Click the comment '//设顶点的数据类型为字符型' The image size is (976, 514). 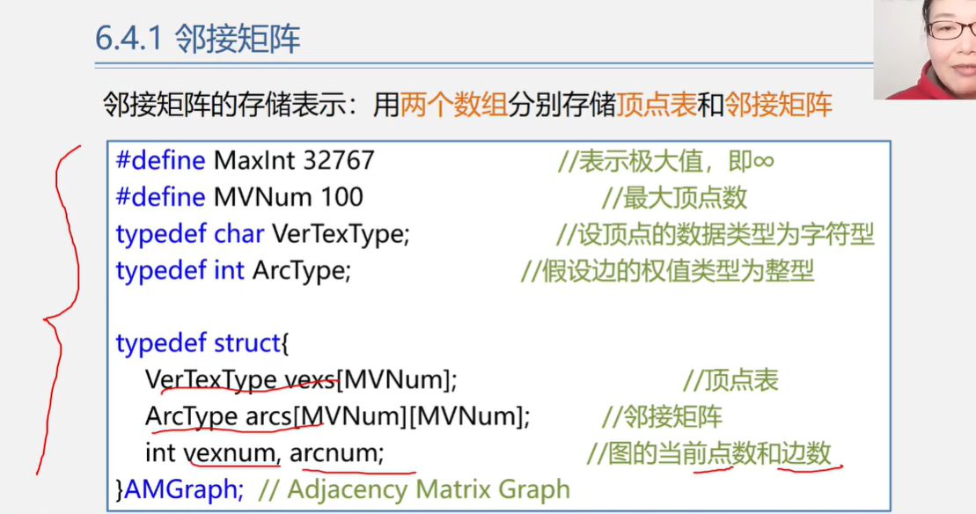(715, 235)
